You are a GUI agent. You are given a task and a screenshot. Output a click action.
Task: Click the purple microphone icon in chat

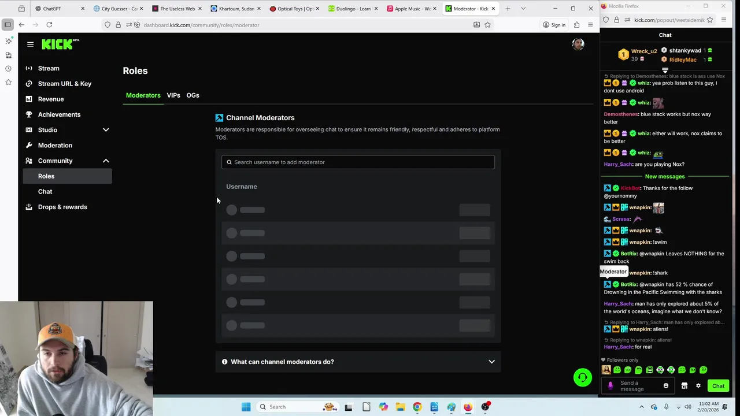pos(610,386)
